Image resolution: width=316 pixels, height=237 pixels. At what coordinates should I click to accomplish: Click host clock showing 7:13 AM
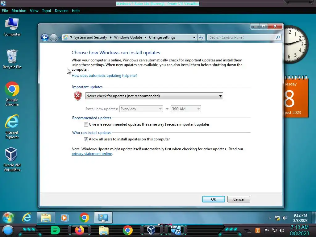(299, 230)
